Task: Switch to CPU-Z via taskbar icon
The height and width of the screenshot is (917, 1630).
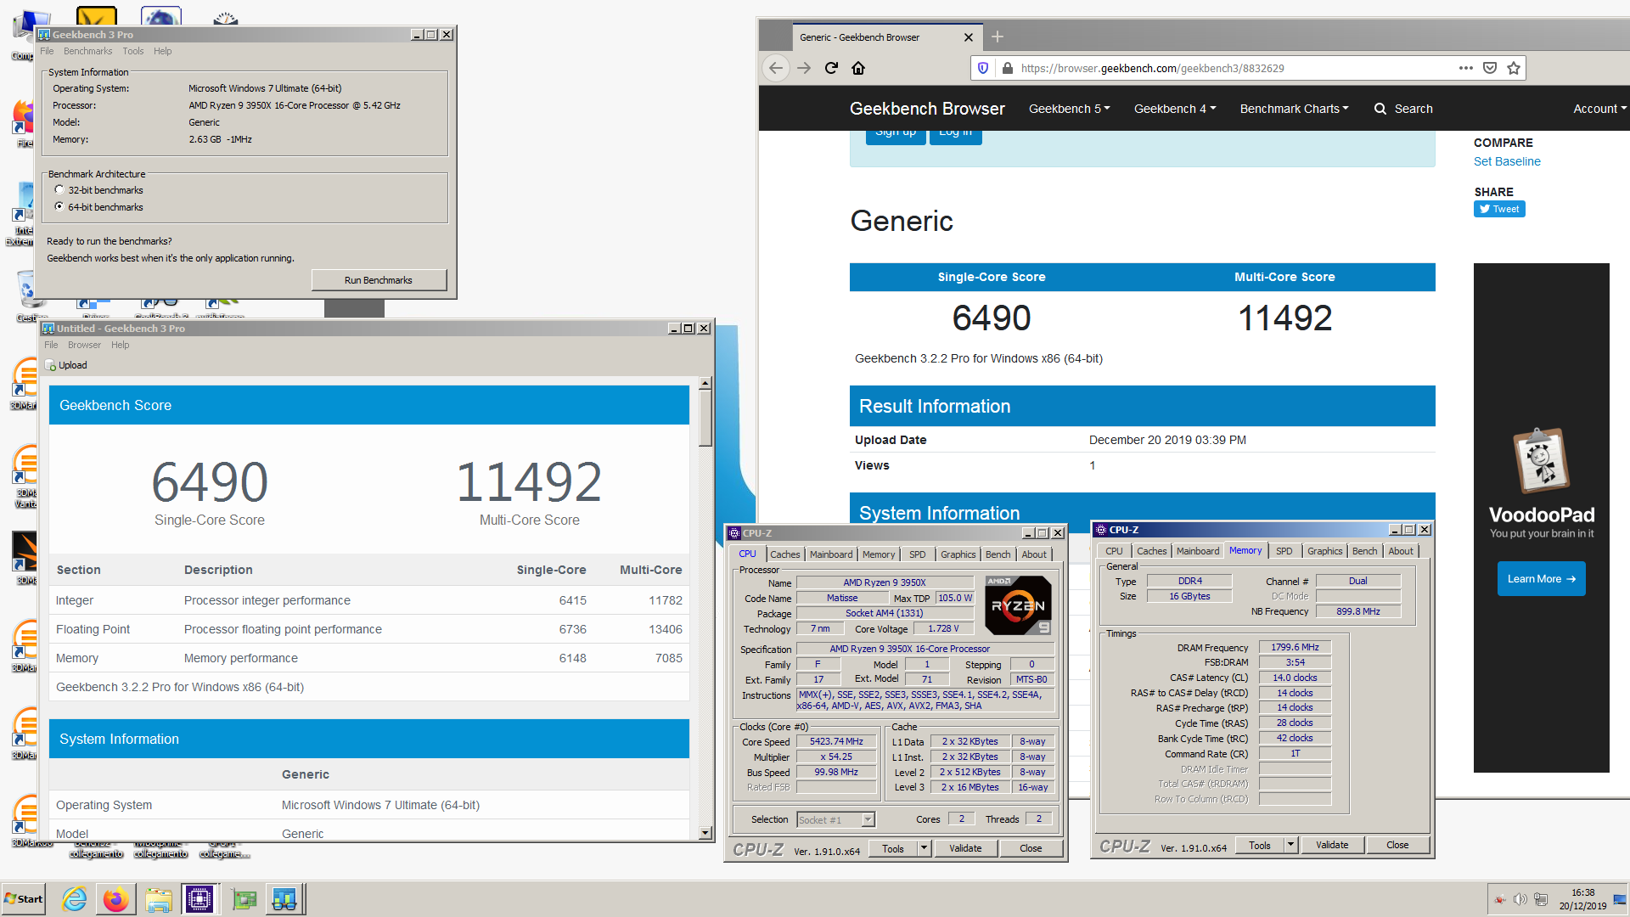Action: point(200,899)
